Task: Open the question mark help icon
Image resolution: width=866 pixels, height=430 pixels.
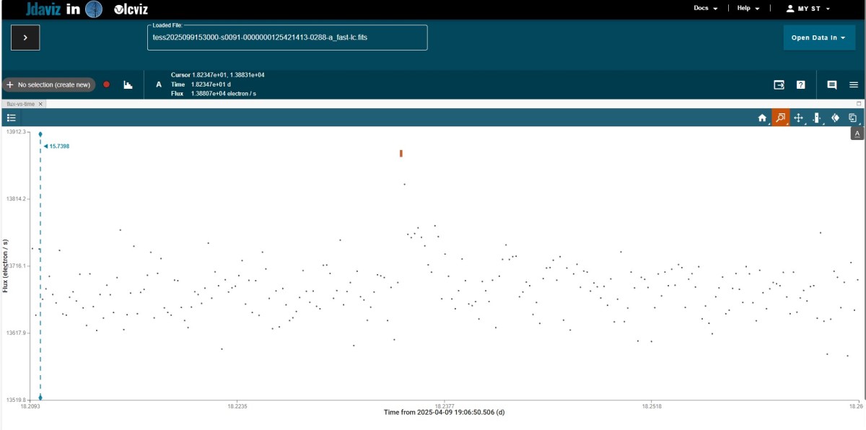Action: click(800, 84)
